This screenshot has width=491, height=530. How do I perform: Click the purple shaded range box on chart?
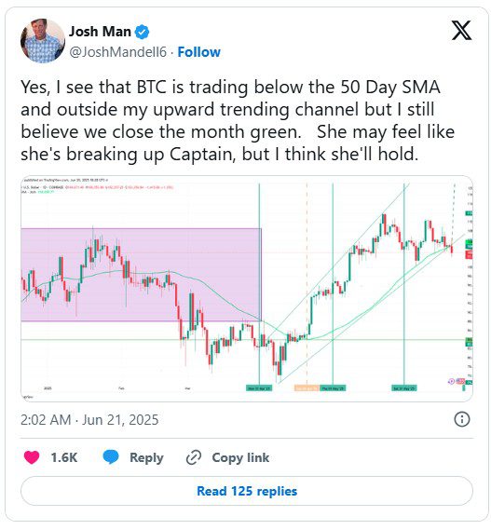point(141,275)
